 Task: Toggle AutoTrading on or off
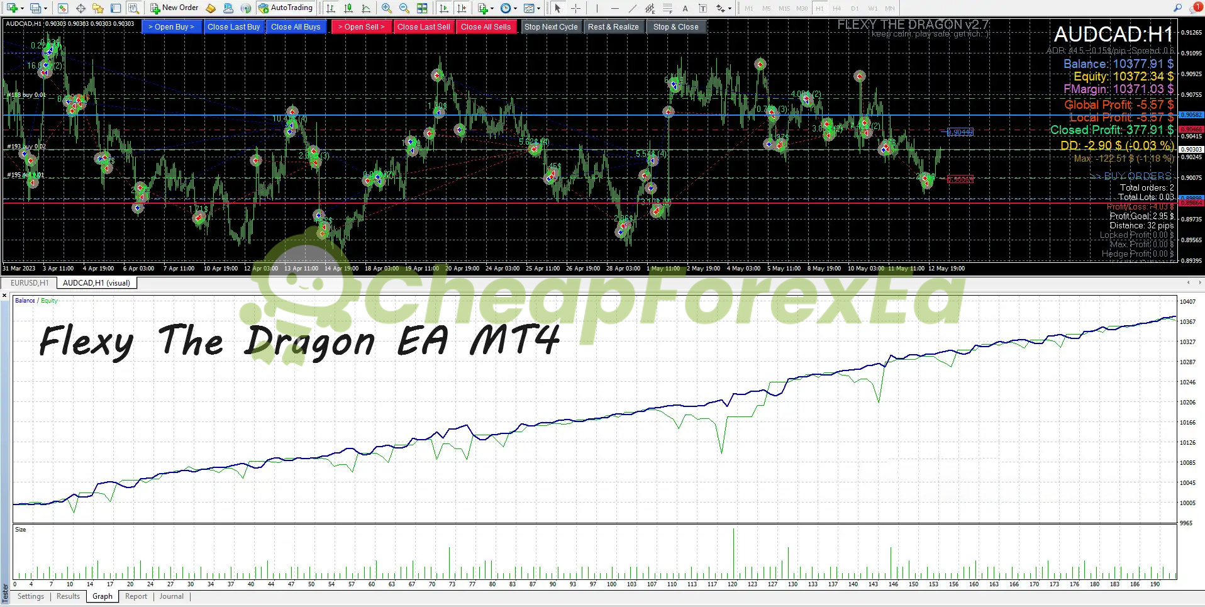pos(286,8)
